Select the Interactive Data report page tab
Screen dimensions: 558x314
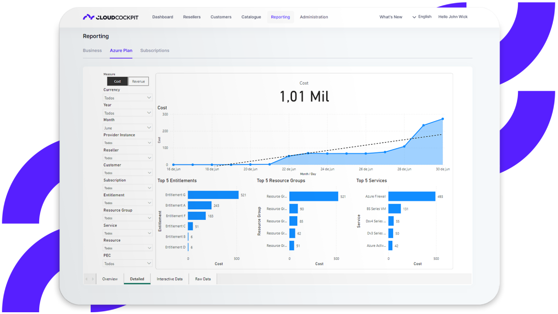[x=170, y=279]
